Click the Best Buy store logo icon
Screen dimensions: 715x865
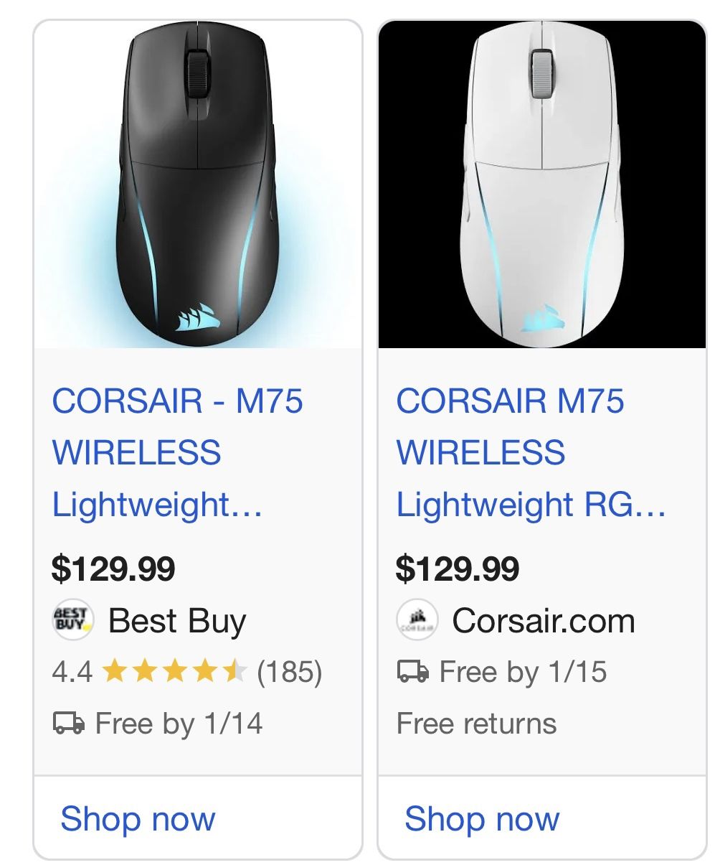(72, 620)
